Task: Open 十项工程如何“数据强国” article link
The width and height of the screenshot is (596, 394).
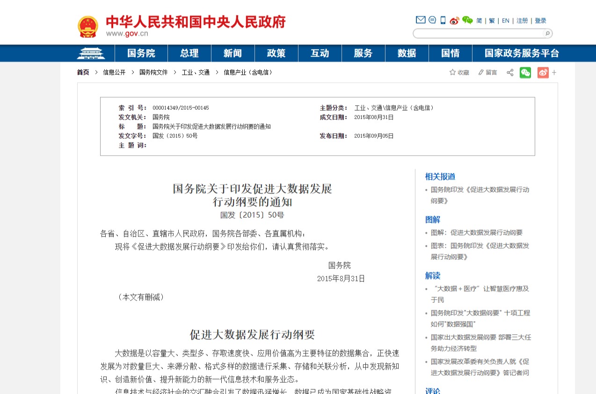Action: point(480,319)
